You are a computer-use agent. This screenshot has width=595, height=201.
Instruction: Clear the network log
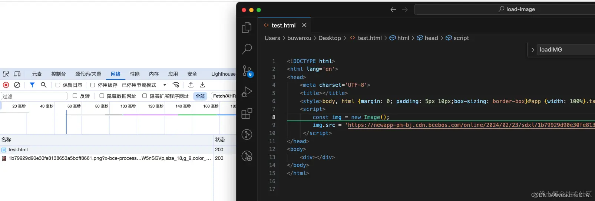tap(17, 85)
